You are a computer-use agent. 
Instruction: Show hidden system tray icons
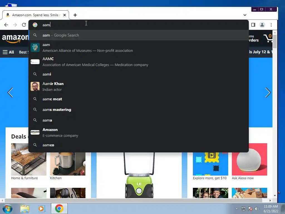click(x=237, y=209)
